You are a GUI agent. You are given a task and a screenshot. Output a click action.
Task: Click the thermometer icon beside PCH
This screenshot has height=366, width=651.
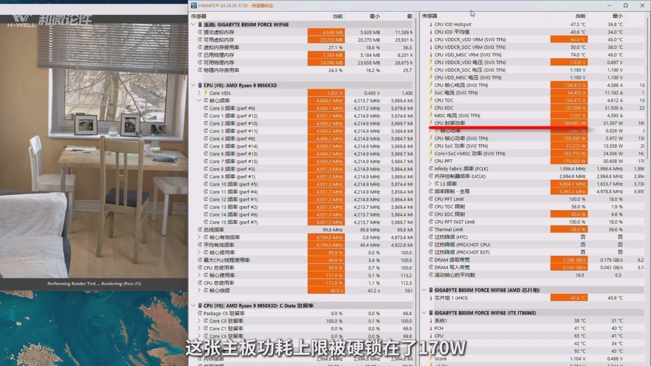click(x=431, y=328)
